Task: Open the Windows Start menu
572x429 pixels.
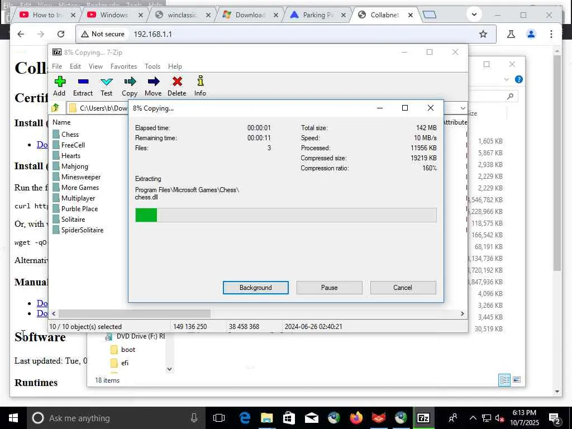Action: (x=13, y=418)
